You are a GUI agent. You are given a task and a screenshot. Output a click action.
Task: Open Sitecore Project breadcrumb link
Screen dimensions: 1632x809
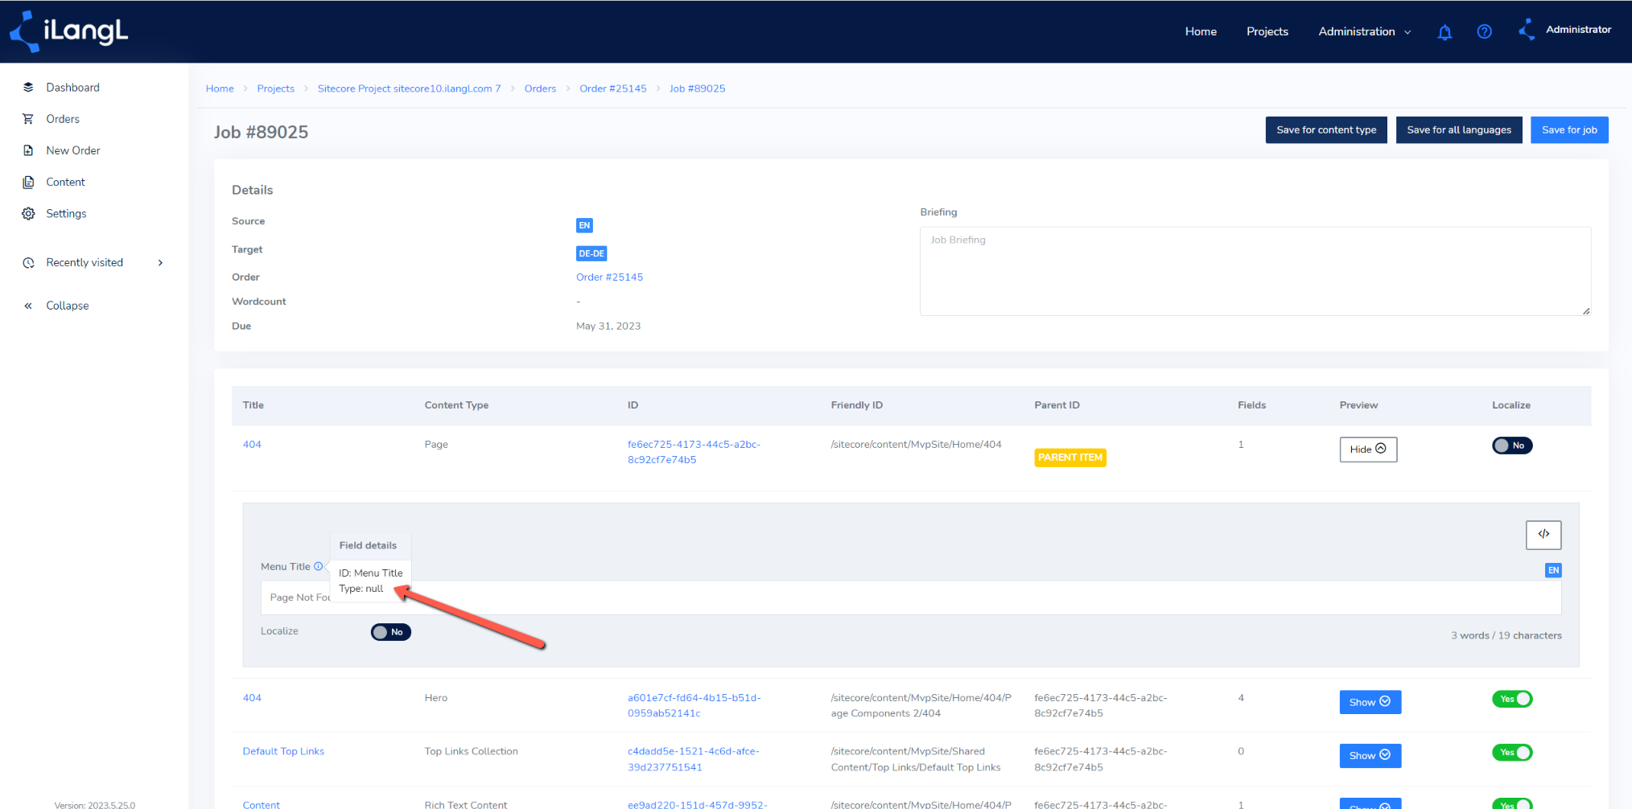pyautogui.click(x=409, y=88)
